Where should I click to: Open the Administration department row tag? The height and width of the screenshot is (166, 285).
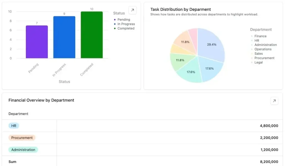coord(23,150)
